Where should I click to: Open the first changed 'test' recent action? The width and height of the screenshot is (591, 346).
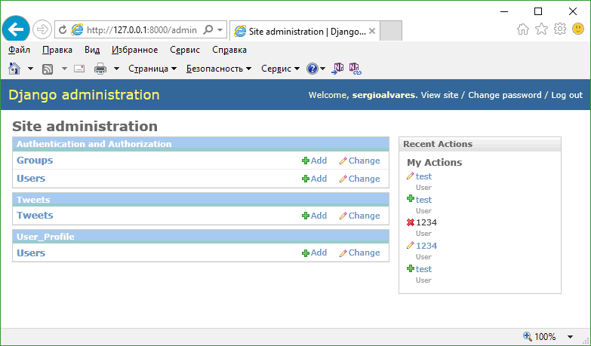423,176
